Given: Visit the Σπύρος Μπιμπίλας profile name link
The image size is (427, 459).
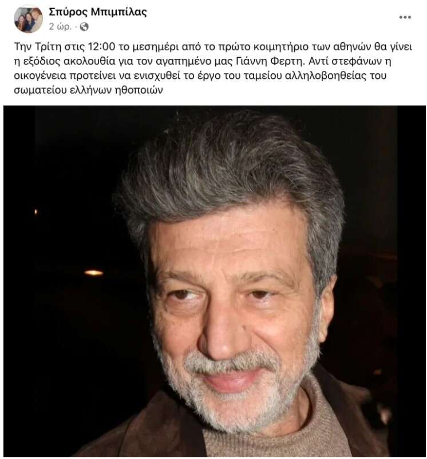Looking at the screenshot, I should (x=97, y=12).
